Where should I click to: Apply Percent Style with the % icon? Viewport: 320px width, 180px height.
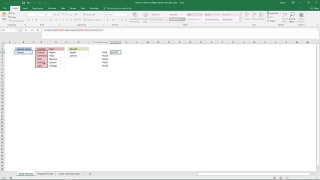113,20
